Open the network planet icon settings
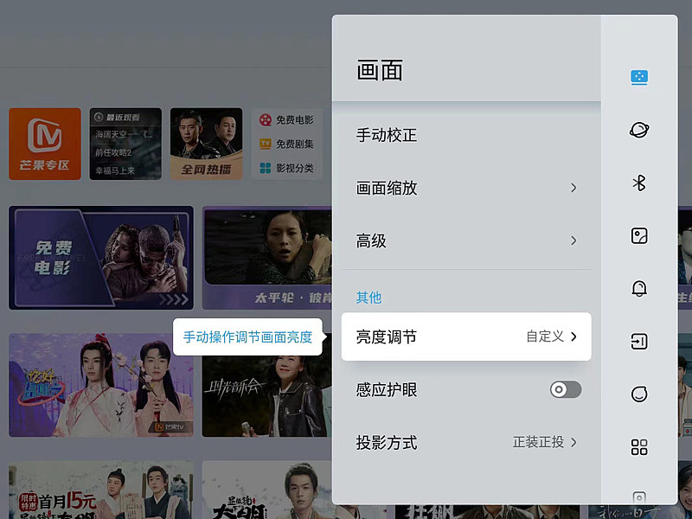The height and width of the screenshot is (519, 692). (639, 130)
